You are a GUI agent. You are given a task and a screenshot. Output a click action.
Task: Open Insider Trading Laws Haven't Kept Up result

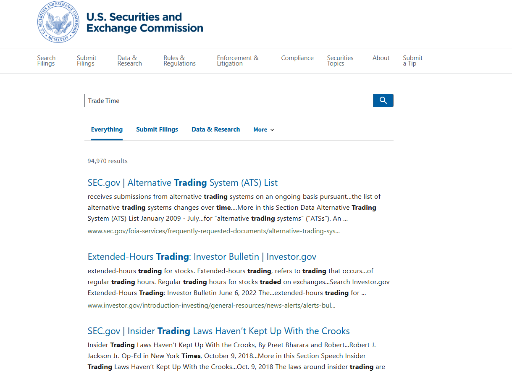(219, 331)
